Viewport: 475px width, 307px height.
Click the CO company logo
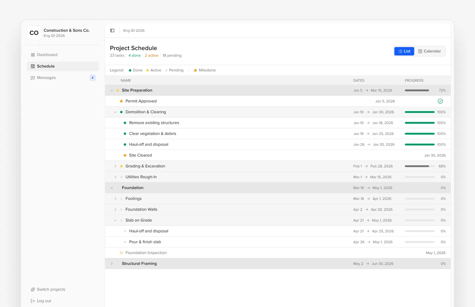[x=34, y=33]
